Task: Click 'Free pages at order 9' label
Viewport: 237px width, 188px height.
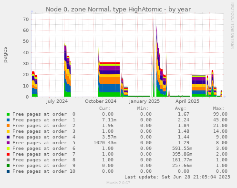Action: tap(44, 166)
